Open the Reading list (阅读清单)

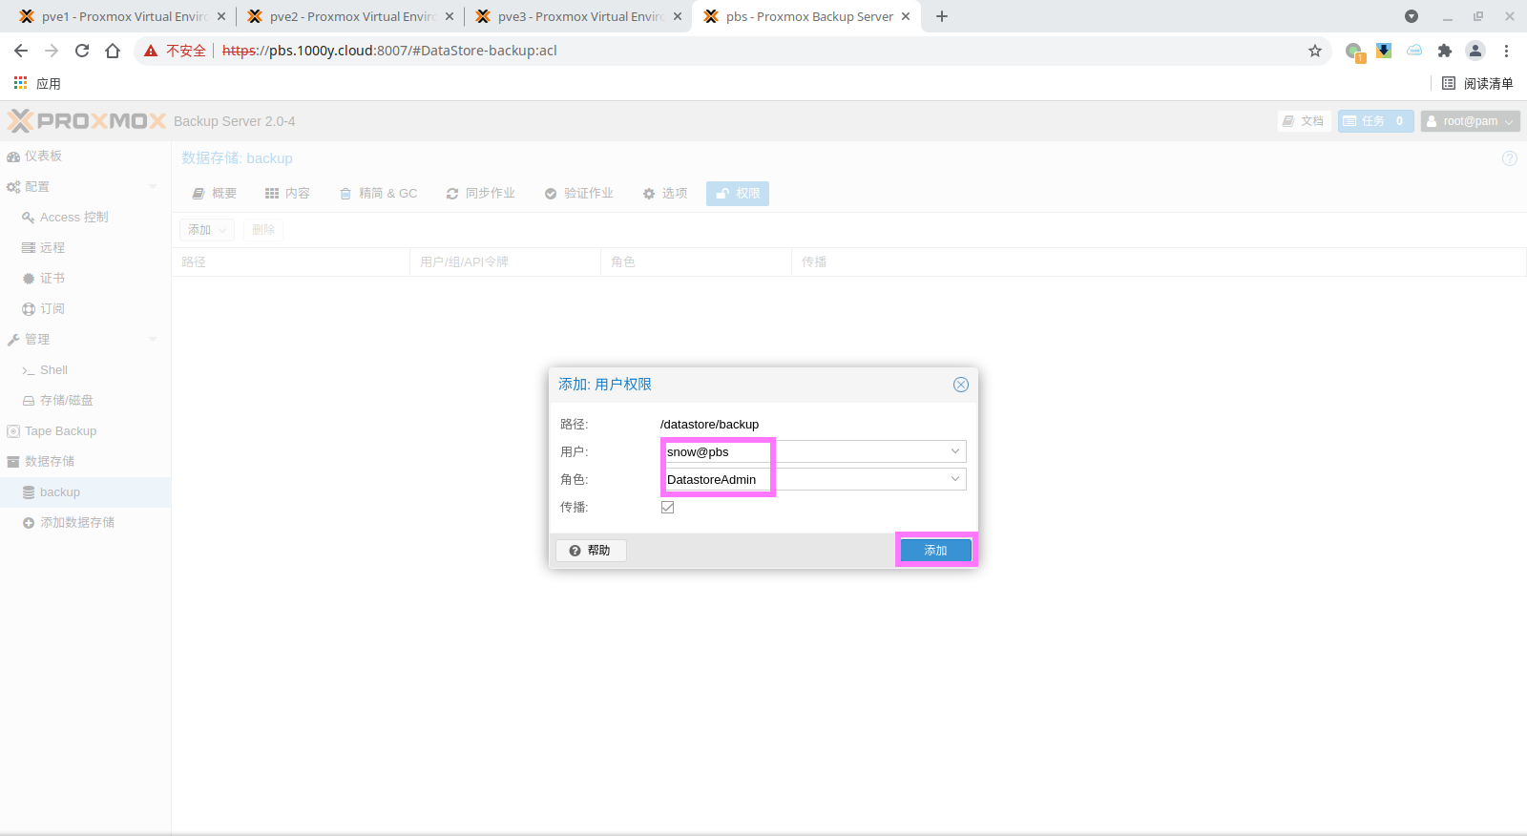tap(1477, 84)
